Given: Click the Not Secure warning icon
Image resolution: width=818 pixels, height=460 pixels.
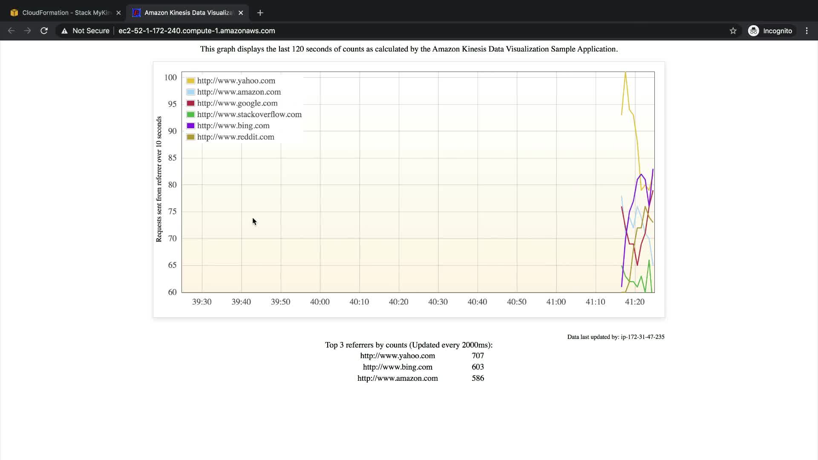Looking at the screenshot, I should point(64,31).
